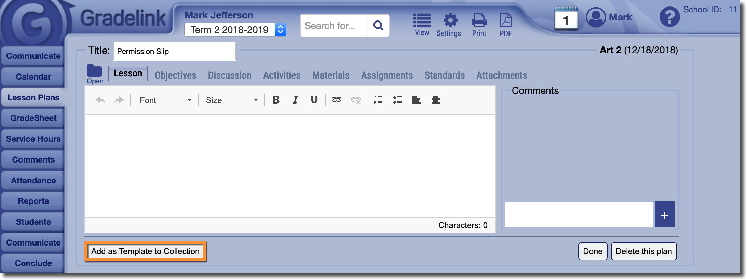This screenshot has height=280, width=747.
Task: Open the Term 2 2018-2019 selector
Action: (235, 30)
